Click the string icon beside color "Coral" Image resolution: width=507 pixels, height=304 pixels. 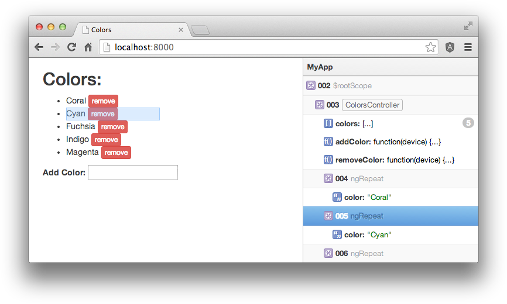337,197
